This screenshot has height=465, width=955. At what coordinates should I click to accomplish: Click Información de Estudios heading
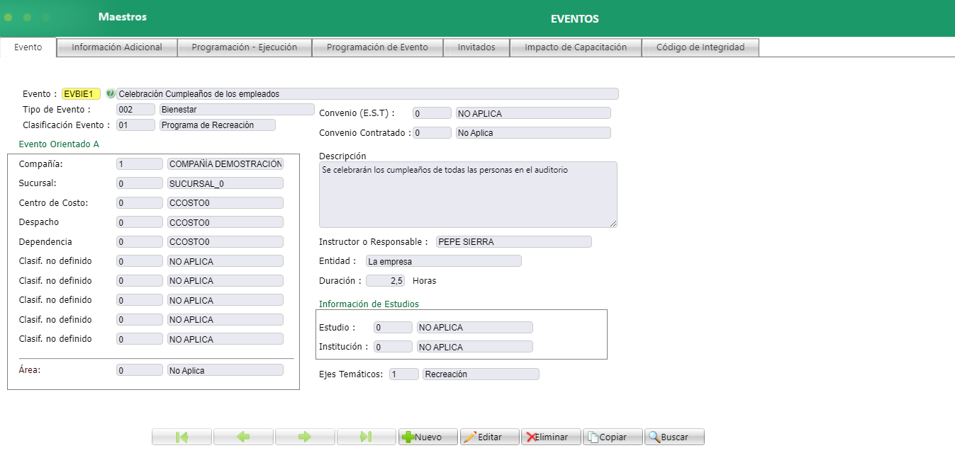tap(369, 304)
